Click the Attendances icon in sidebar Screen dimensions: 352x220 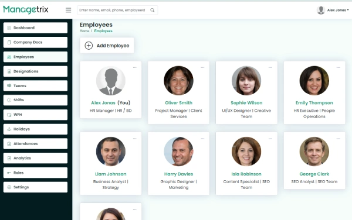(x=9, y=144)
